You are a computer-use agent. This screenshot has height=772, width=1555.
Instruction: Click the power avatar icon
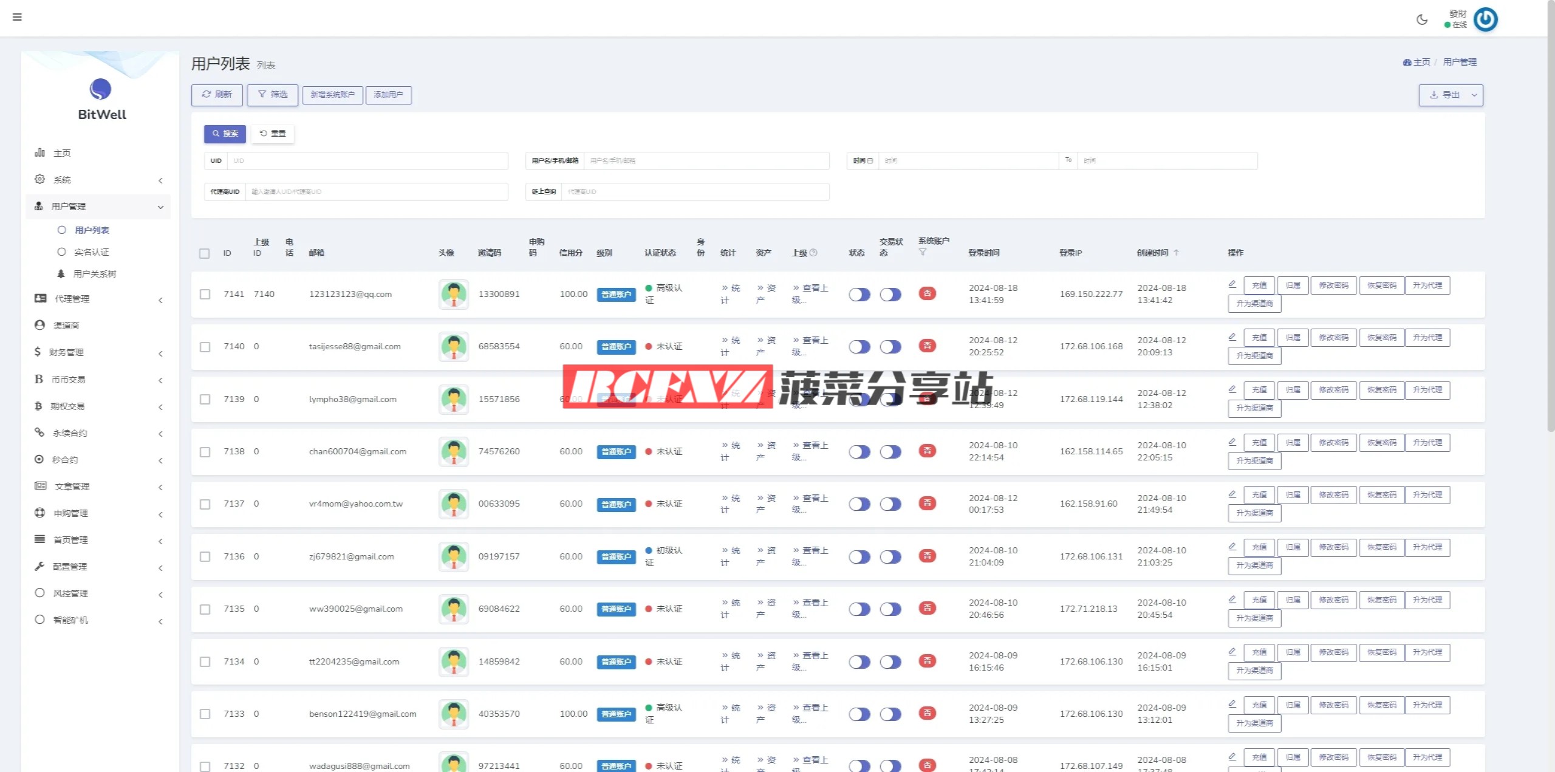(x=1486, y=19)
